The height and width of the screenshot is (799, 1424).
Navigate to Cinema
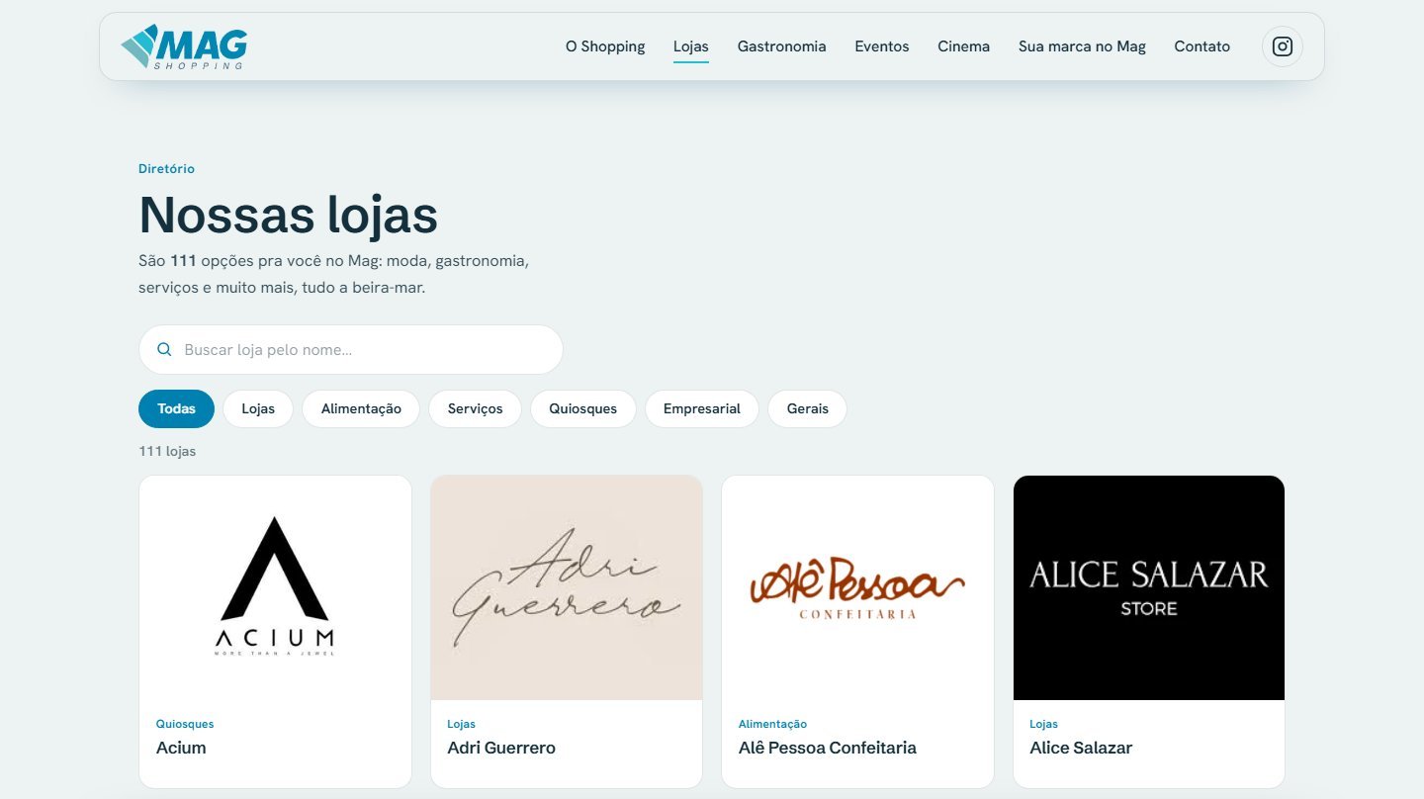pyautogui.click(x=964, y=46)
